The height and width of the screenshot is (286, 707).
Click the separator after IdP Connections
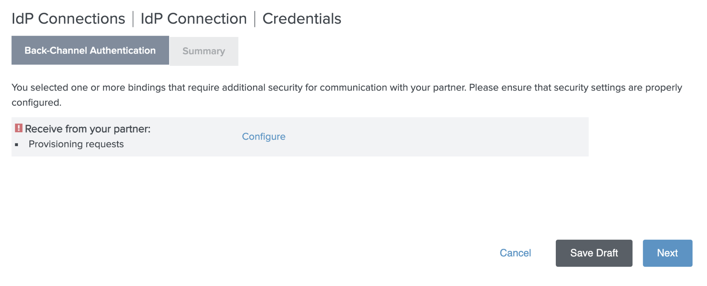[x=133, y=19]
